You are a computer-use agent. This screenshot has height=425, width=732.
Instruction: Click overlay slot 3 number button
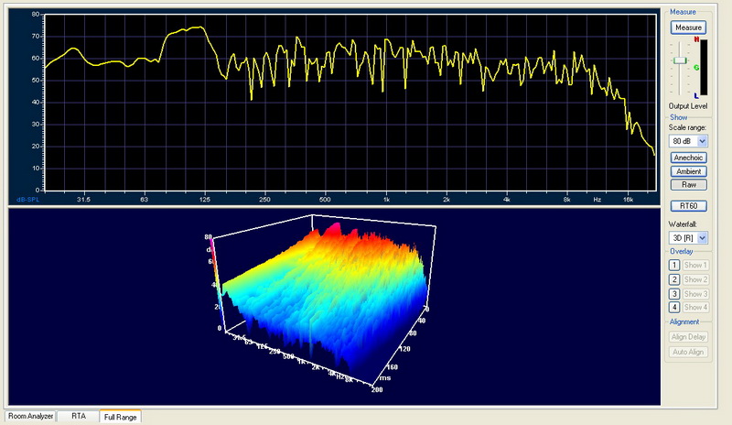coord(674,294)
